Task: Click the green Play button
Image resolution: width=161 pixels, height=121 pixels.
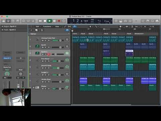Action: [x=50, y=21]
